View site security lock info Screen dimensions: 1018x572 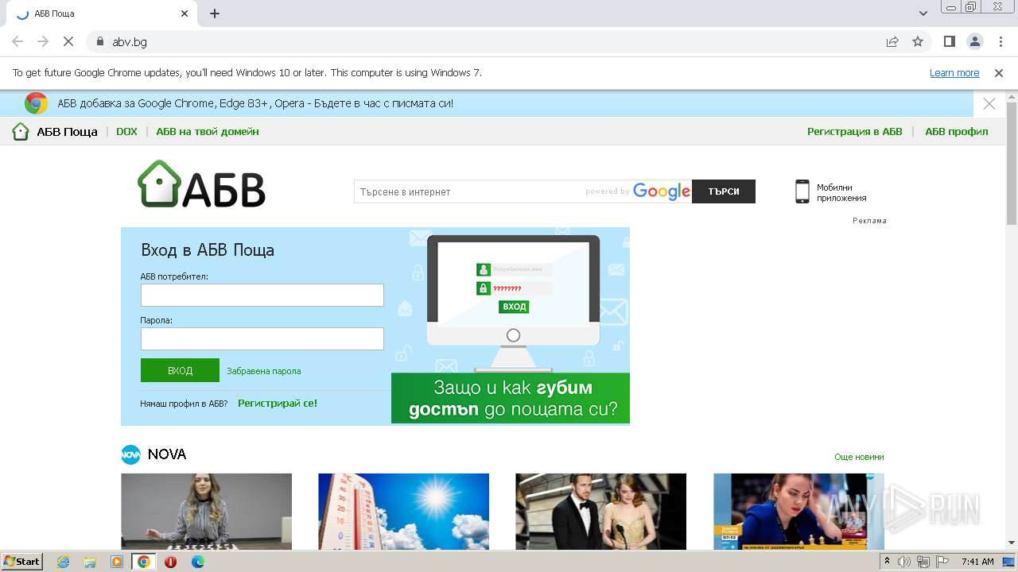pyautogui.click(x=100, y=41)
